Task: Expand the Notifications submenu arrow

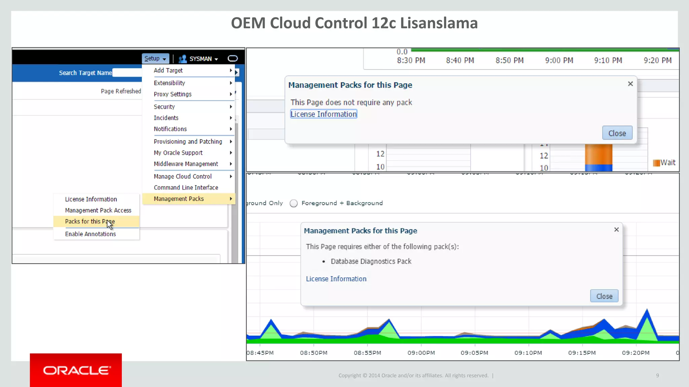Action: pos(231,129)
